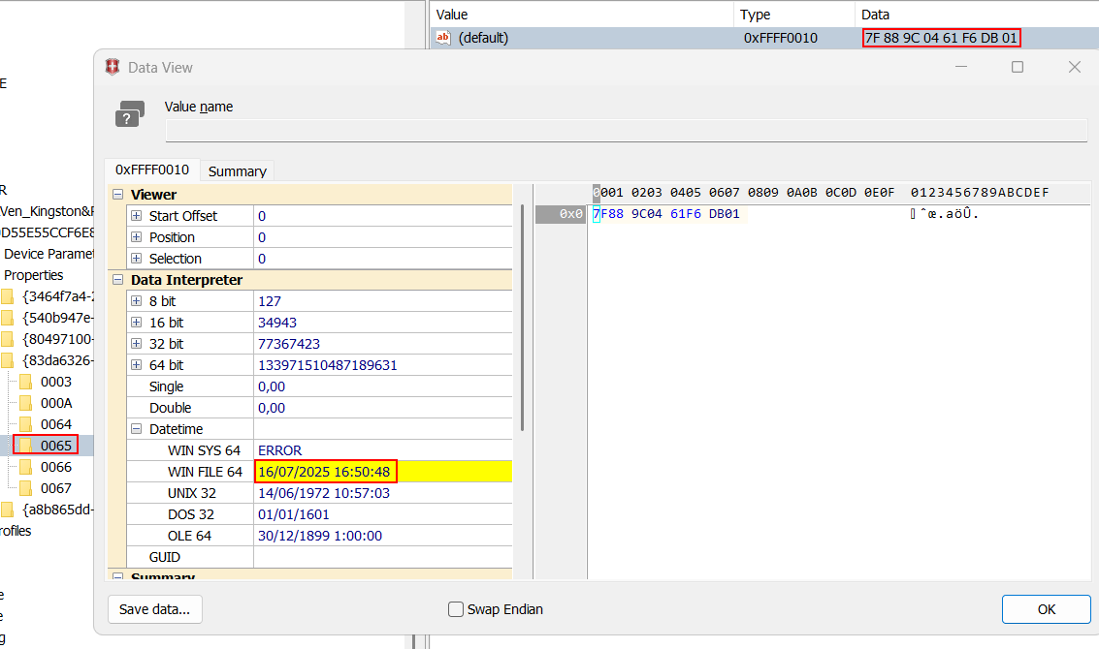
Task: Collapse the Viewer section
Action: coord(117,195)
